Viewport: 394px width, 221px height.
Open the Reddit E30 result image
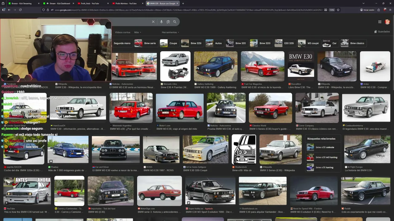(365, 191)
